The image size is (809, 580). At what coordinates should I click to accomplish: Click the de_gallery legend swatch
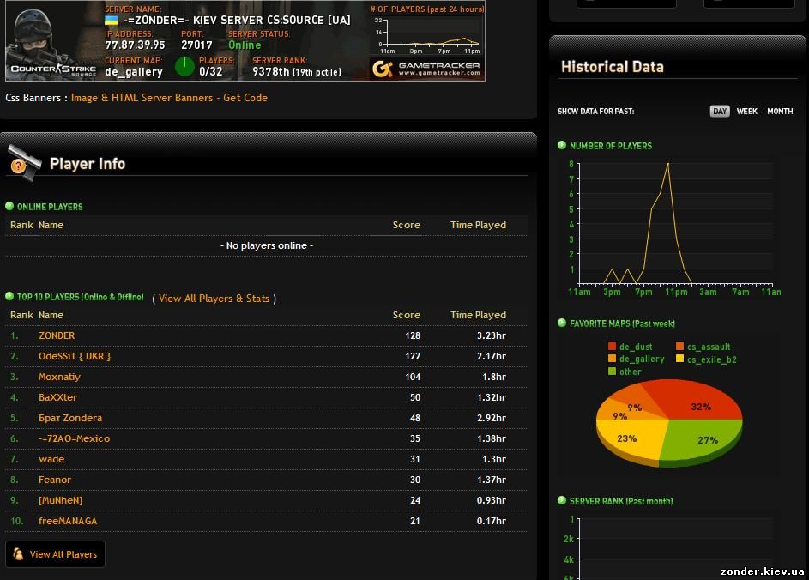612,359
